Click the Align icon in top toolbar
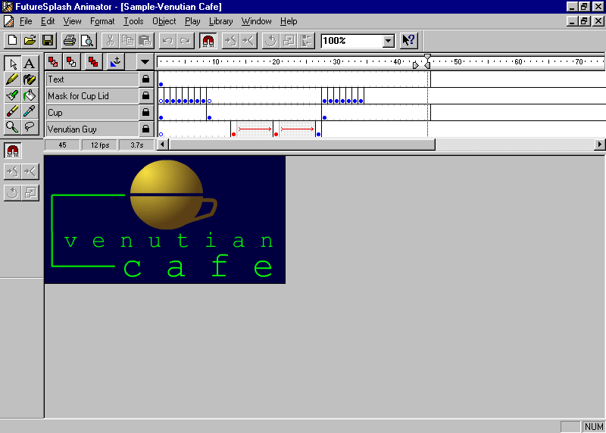 click(x=306, y=41)
